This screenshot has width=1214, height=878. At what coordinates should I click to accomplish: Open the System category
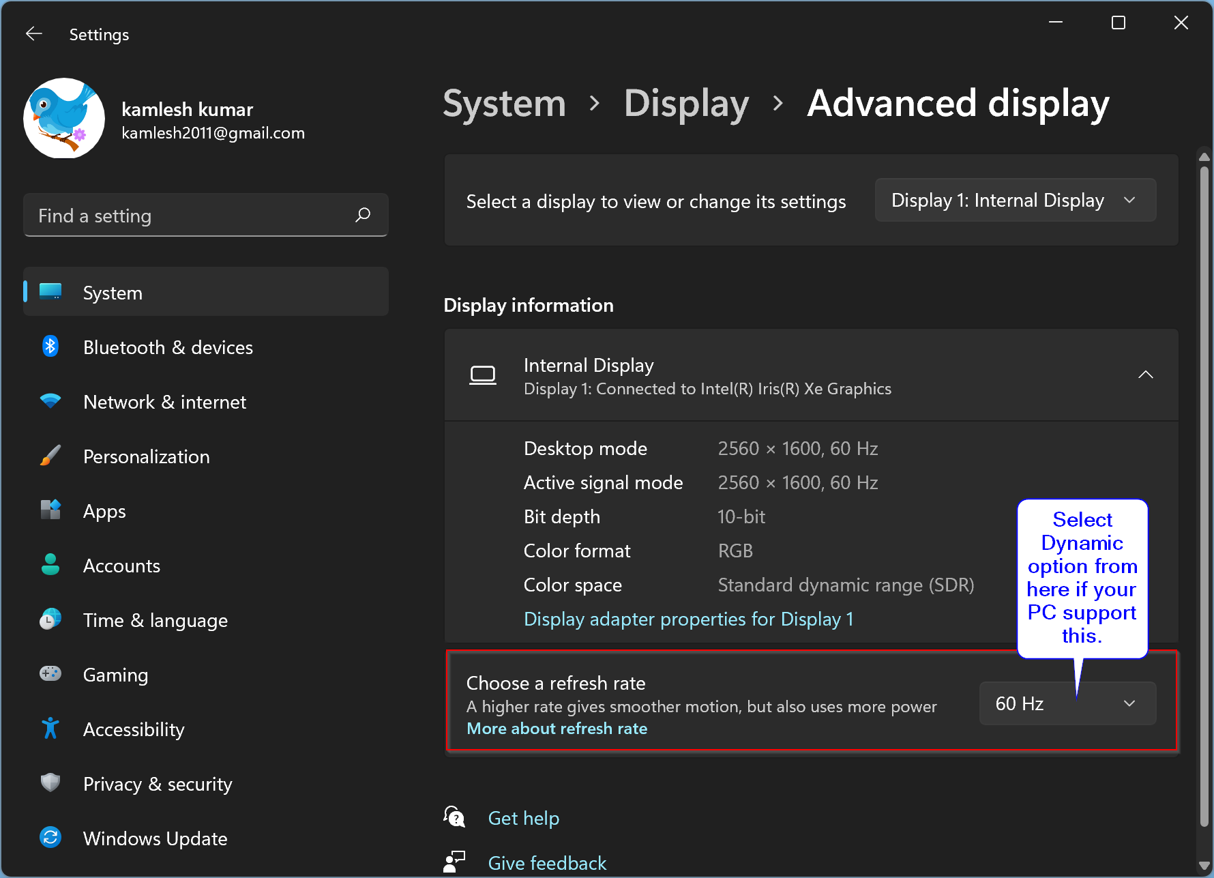click(x=206, y=292)
